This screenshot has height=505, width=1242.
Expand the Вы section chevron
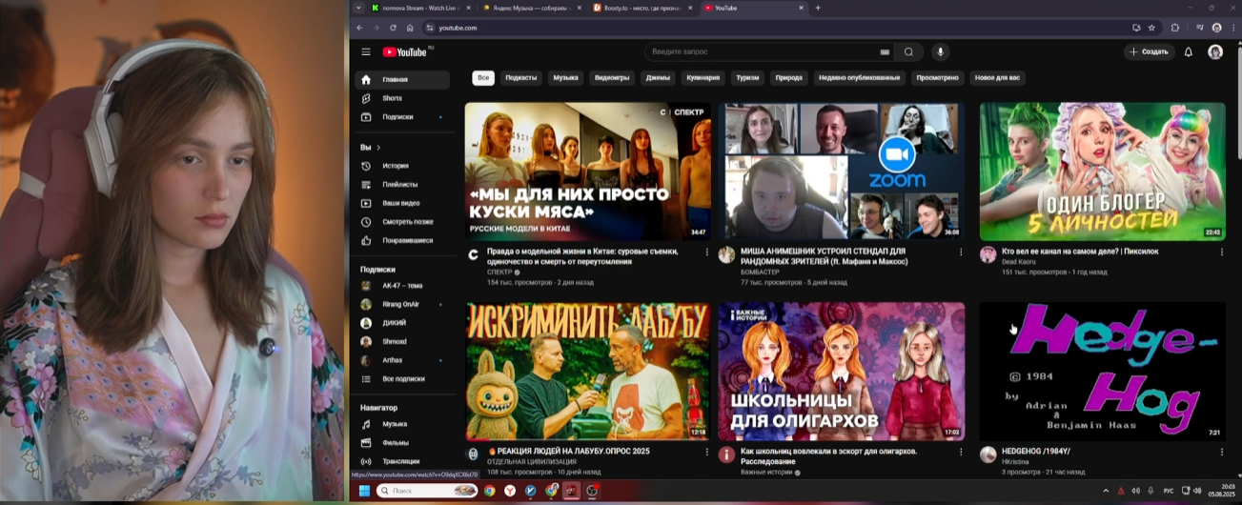[378, 148]
